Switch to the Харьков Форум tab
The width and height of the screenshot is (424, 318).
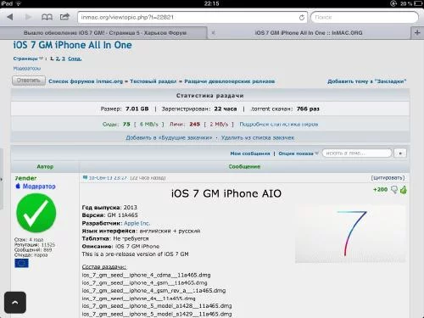coord(105,33)
